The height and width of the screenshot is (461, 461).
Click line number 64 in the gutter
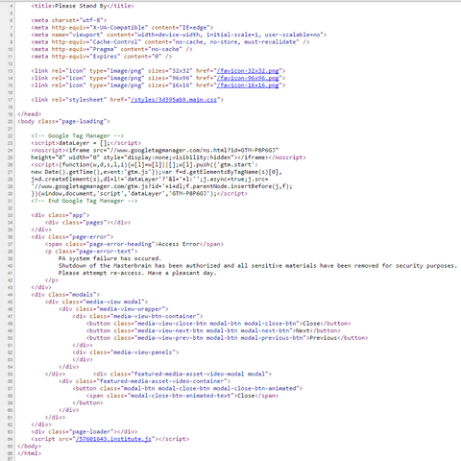pos(11,439)
